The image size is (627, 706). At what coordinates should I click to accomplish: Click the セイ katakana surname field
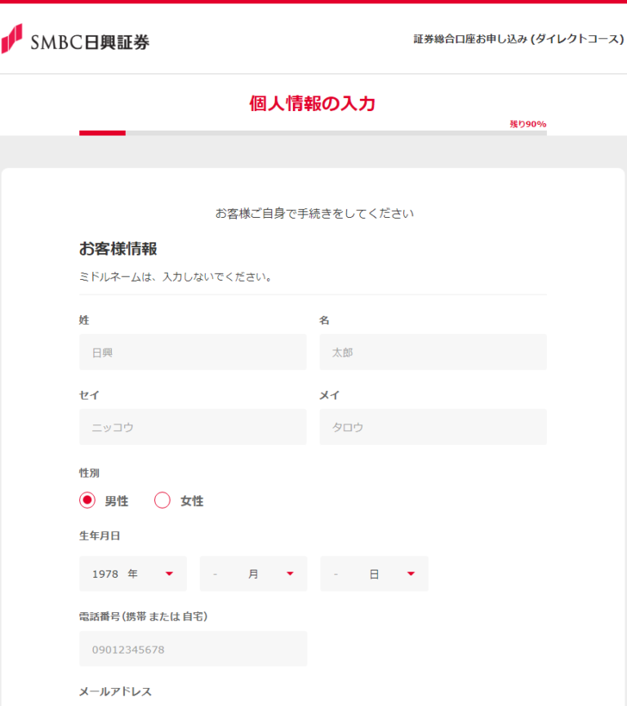point(193,427)
